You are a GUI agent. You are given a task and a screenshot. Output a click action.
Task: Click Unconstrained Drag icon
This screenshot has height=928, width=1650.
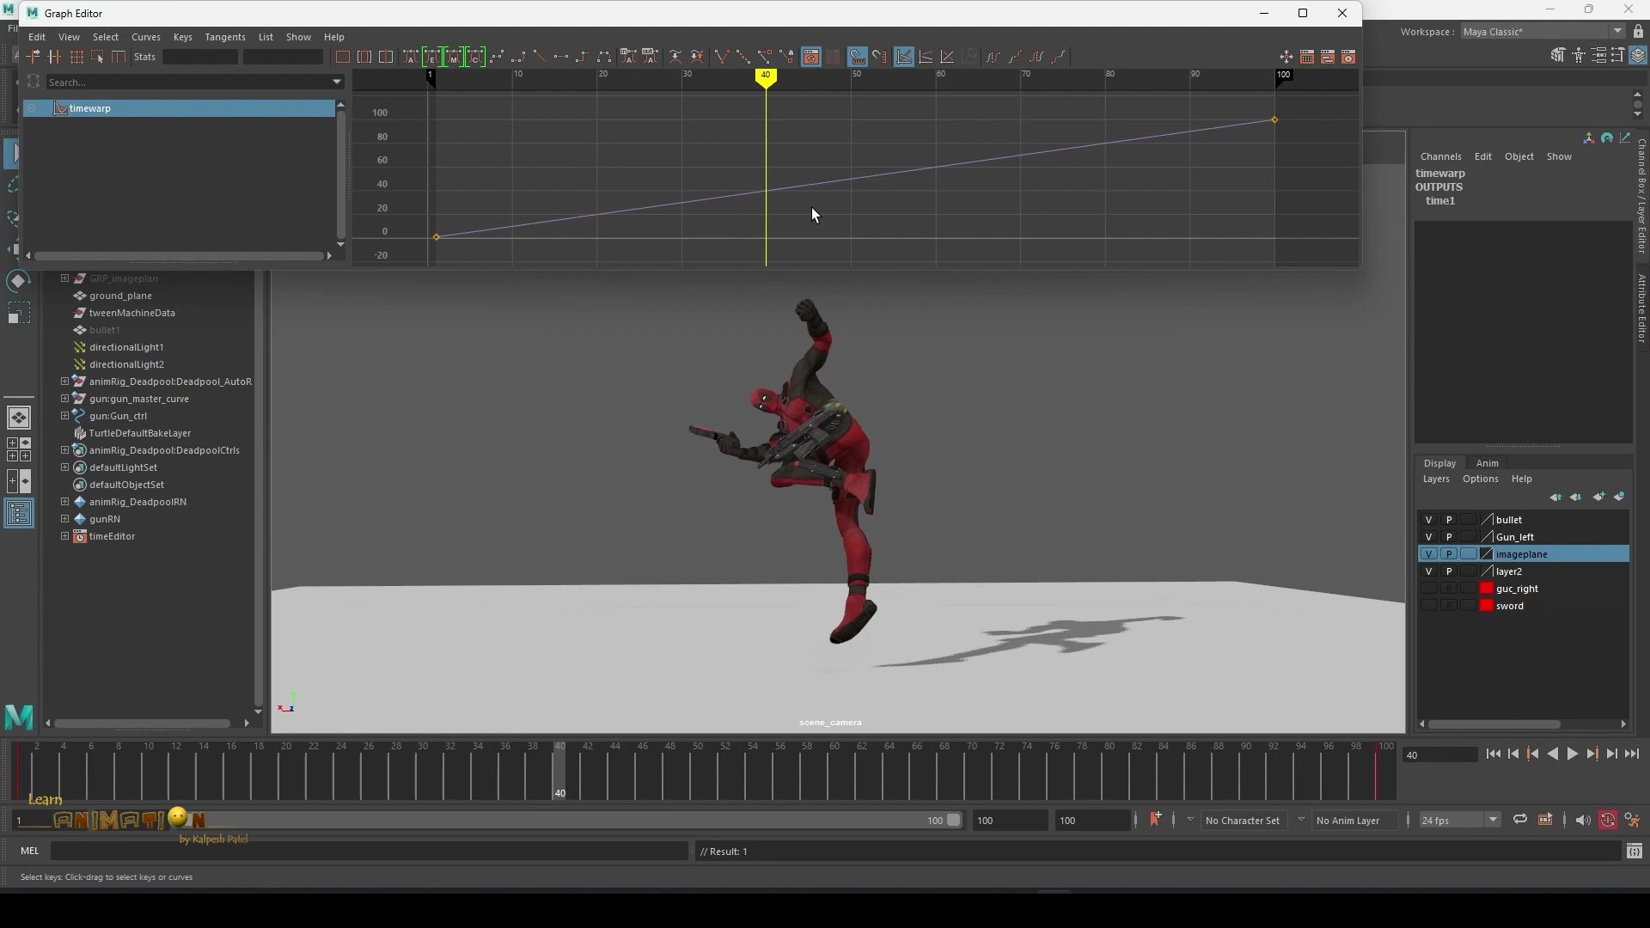click(1286, 57)
